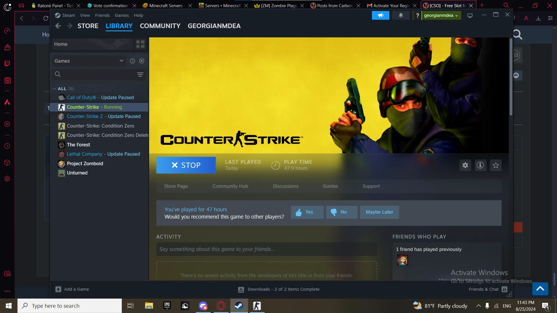557x313 pixels.
Task: Go to the STORE section
Action: pos(88,26)
